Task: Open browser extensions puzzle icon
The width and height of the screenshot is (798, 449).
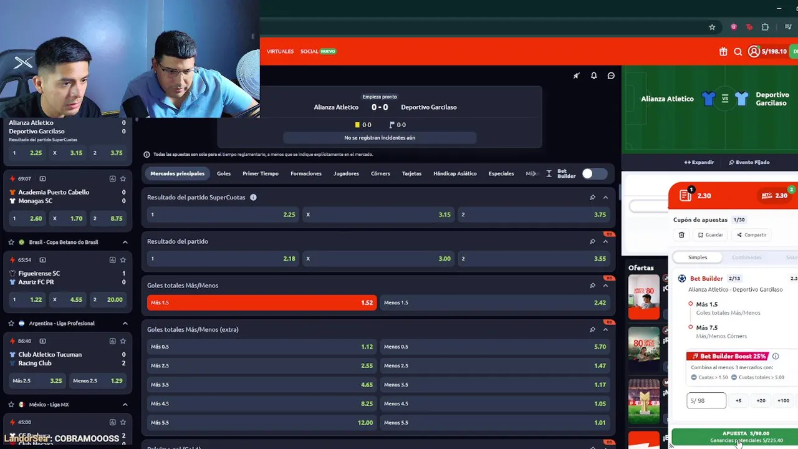Action: click(x=765, y=27)
